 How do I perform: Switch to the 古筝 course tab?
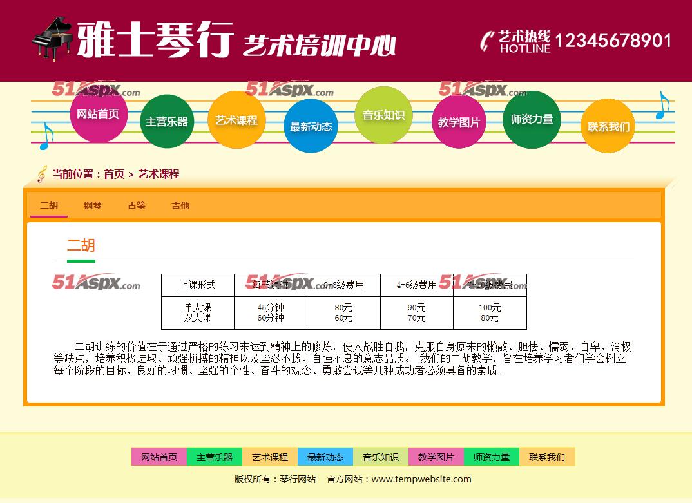click(137, 205)
